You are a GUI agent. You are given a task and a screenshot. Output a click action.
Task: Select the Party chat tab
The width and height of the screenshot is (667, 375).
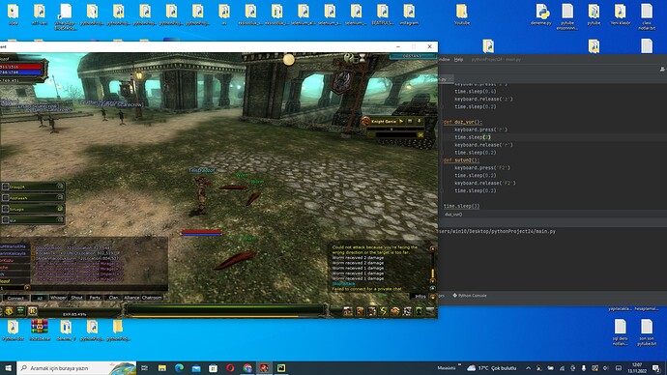click(95, 298)
